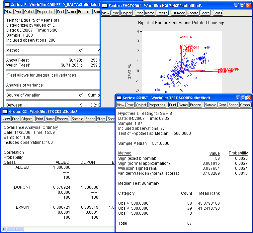
Task: Click the left scroll arrow in Group G2 window
Action: click(4, 229)
